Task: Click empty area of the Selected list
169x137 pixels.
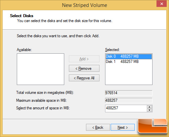Action: [129, 75]
